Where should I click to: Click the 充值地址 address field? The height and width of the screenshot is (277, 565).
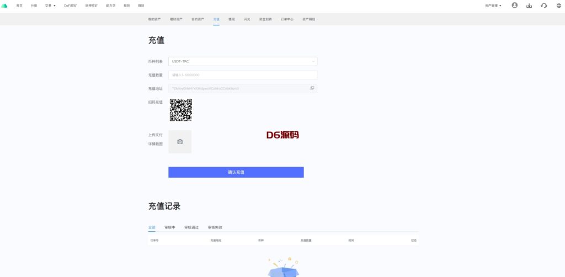243,88
